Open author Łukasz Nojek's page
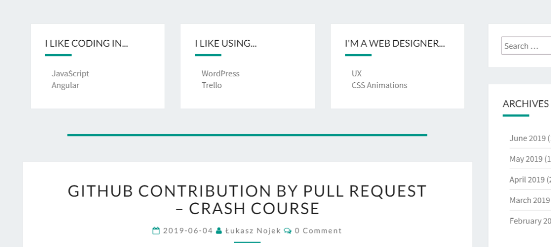551x247 pixels. (253, 230)
